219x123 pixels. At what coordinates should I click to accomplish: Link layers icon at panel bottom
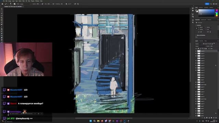pyautogui.click(x=202, y=118)
